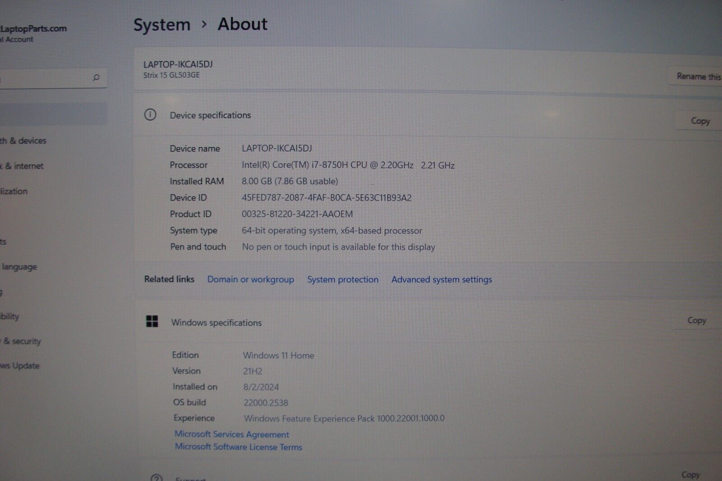This screenshot has width=722, height=481.
Task: Click the Support question mark icon
Action: click(156, 477)
